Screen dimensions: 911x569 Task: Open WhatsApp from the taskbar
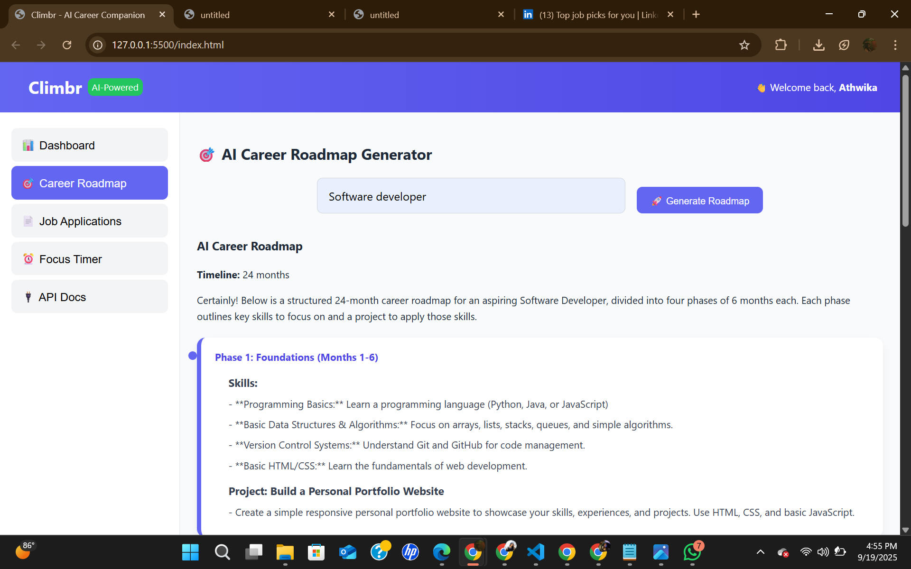pyautogui.click(x=692, y=552)
